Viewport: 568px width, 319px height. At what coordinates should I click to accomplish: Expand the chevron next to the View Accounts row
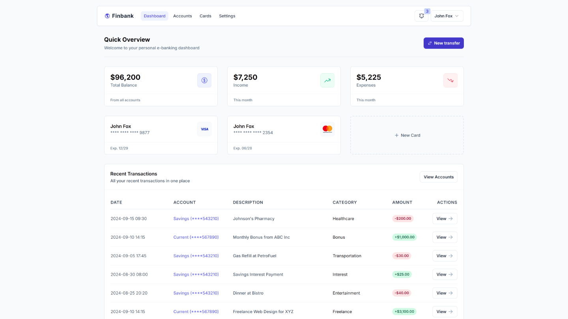coord(456,16)
